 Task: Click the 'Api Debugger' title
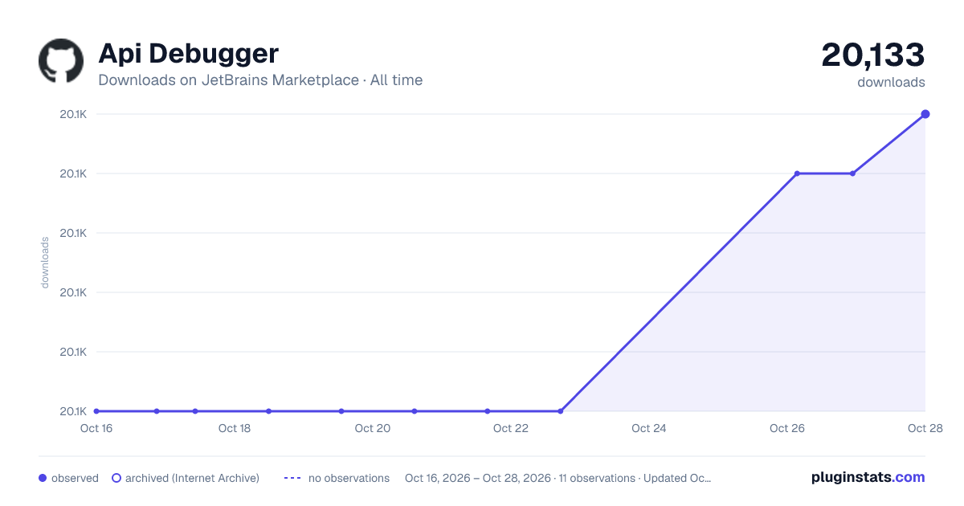(188, 53)
